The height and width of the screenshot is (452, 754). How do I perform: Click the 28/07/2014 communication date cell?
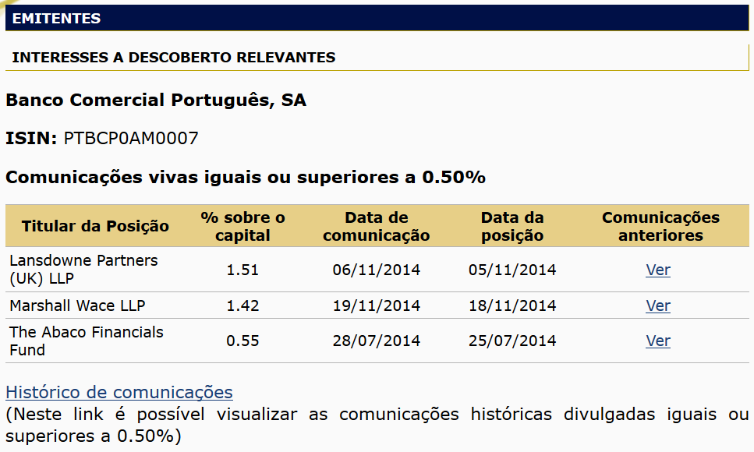[377, 341]
